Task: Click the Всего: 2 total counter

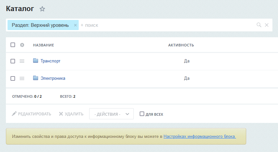Action: (x=68, y=96)
